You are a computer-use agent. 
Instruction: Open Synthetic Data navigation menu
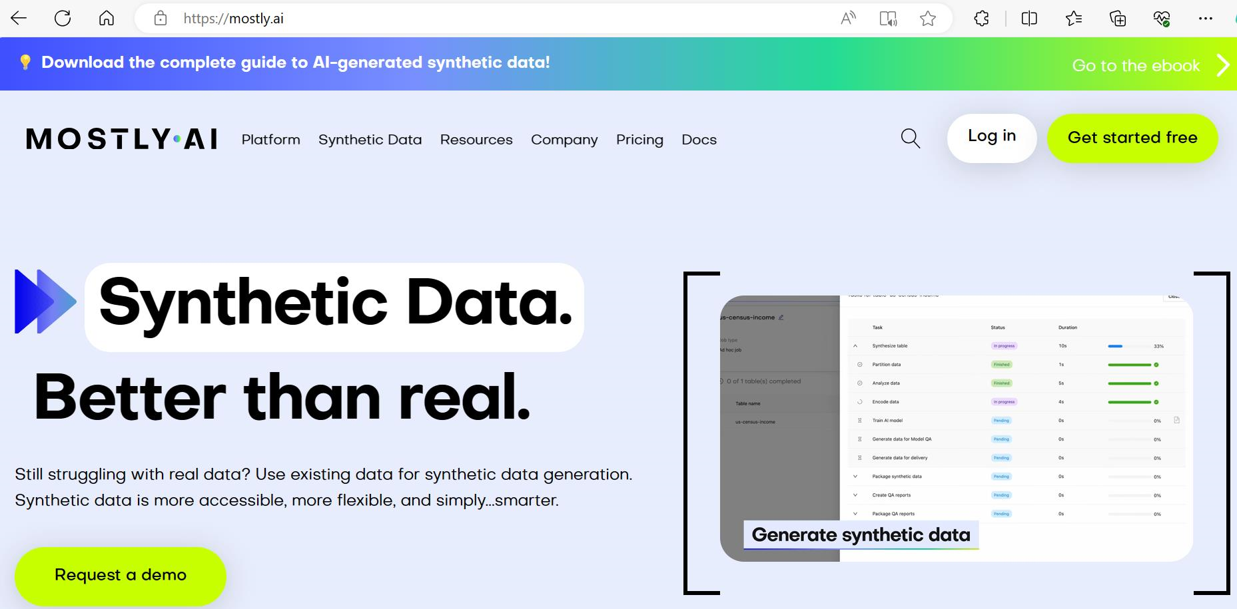(370, 140)
